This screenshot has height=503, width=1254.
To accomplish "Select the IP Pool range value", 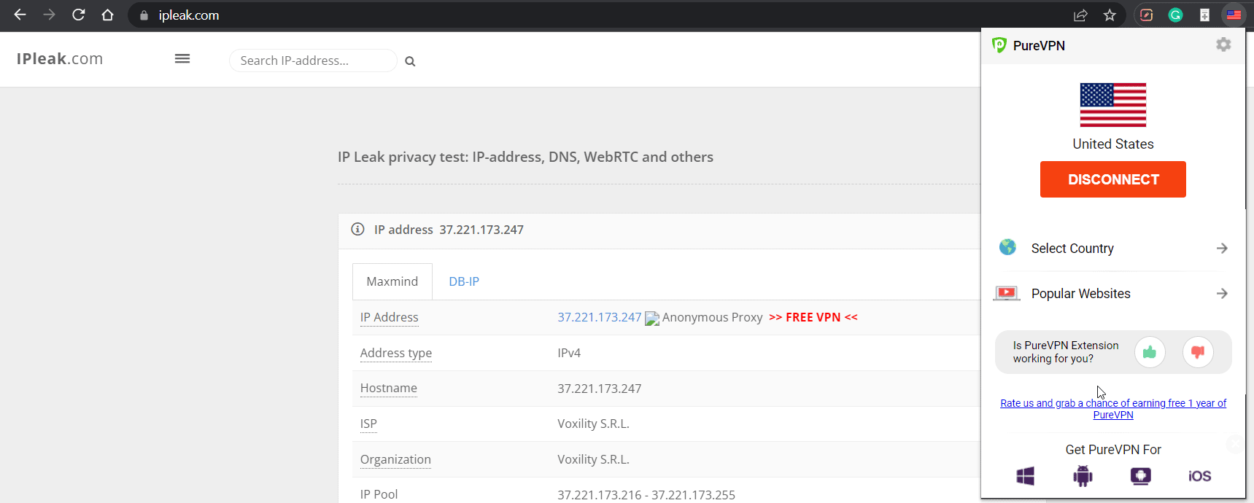I will point(646,495).
